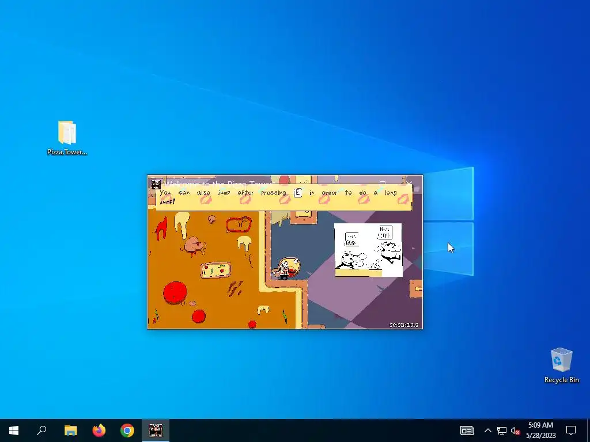
Task: Launch Google Chrome from the taskbar
Action: click(x=127, y=430)
